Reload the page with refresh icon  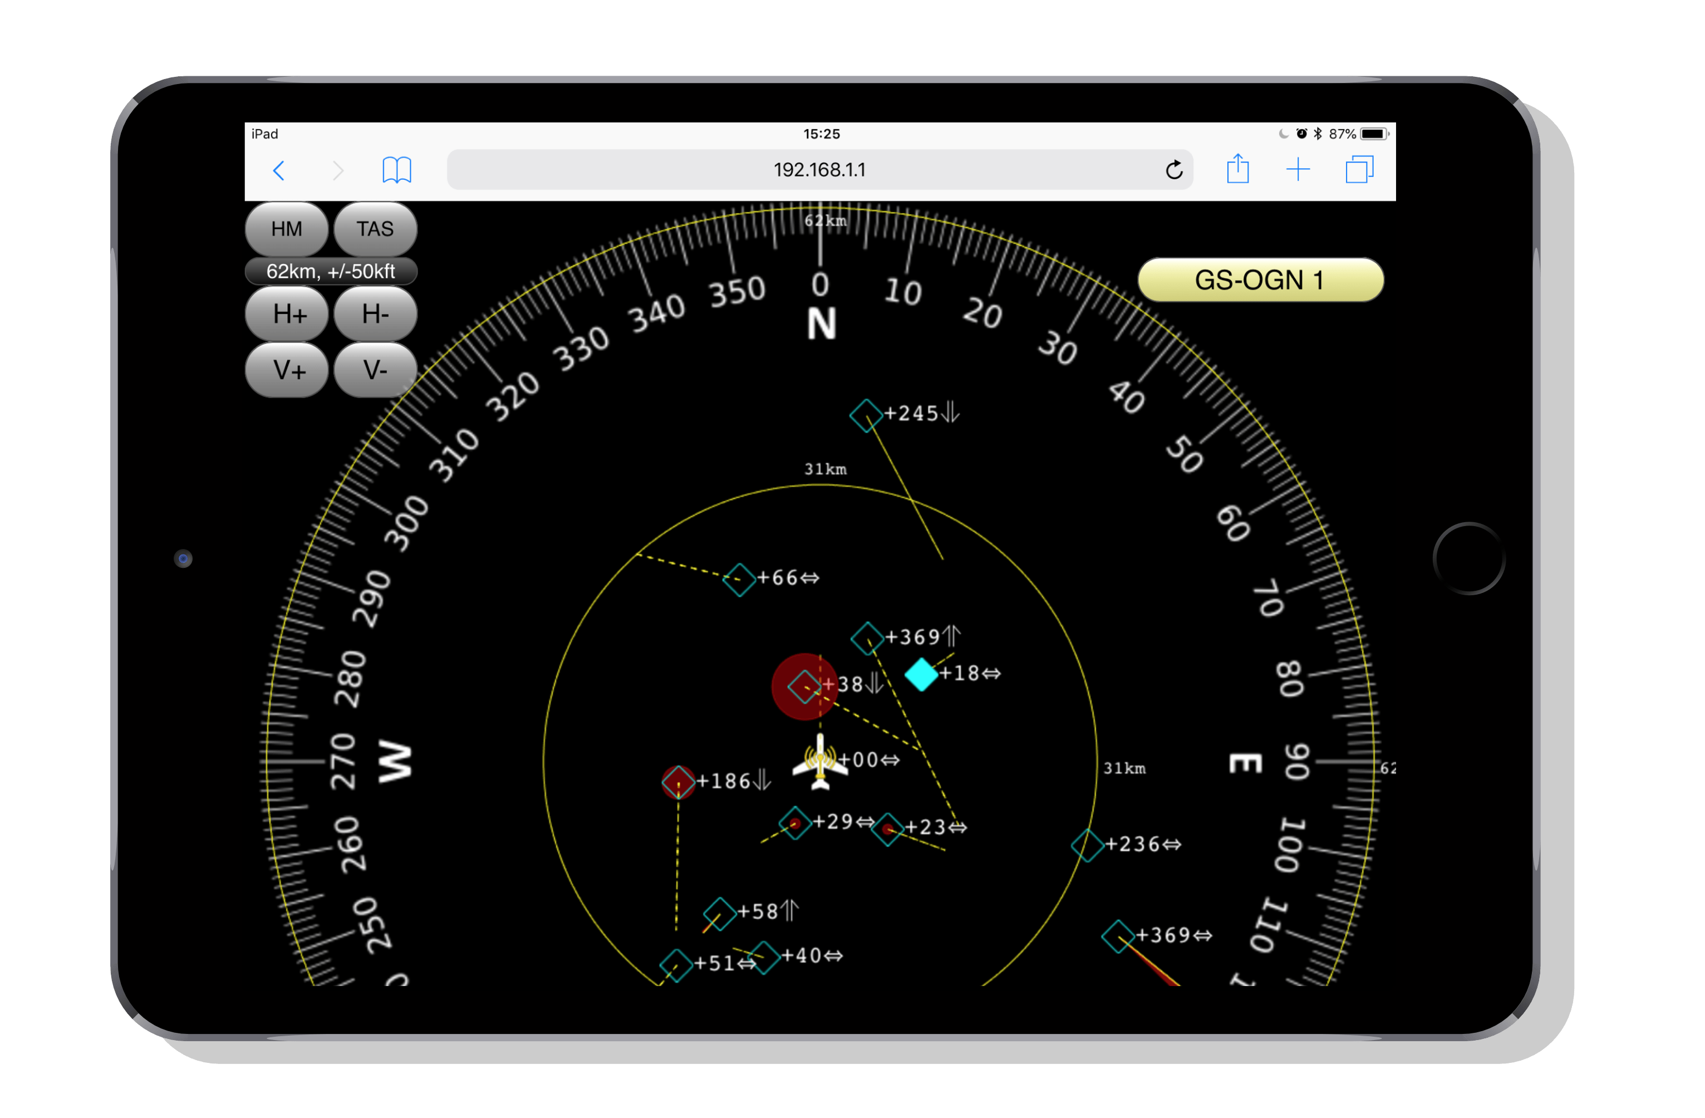1173,170
